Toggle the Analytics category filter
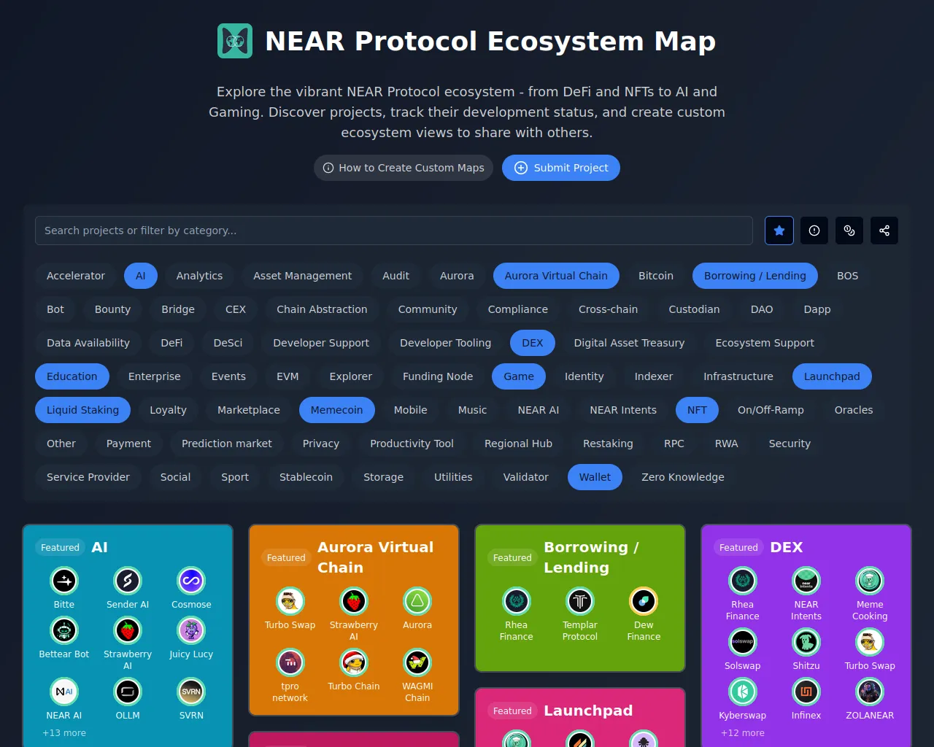Screen dimensions: 934x747 (199, 276)
